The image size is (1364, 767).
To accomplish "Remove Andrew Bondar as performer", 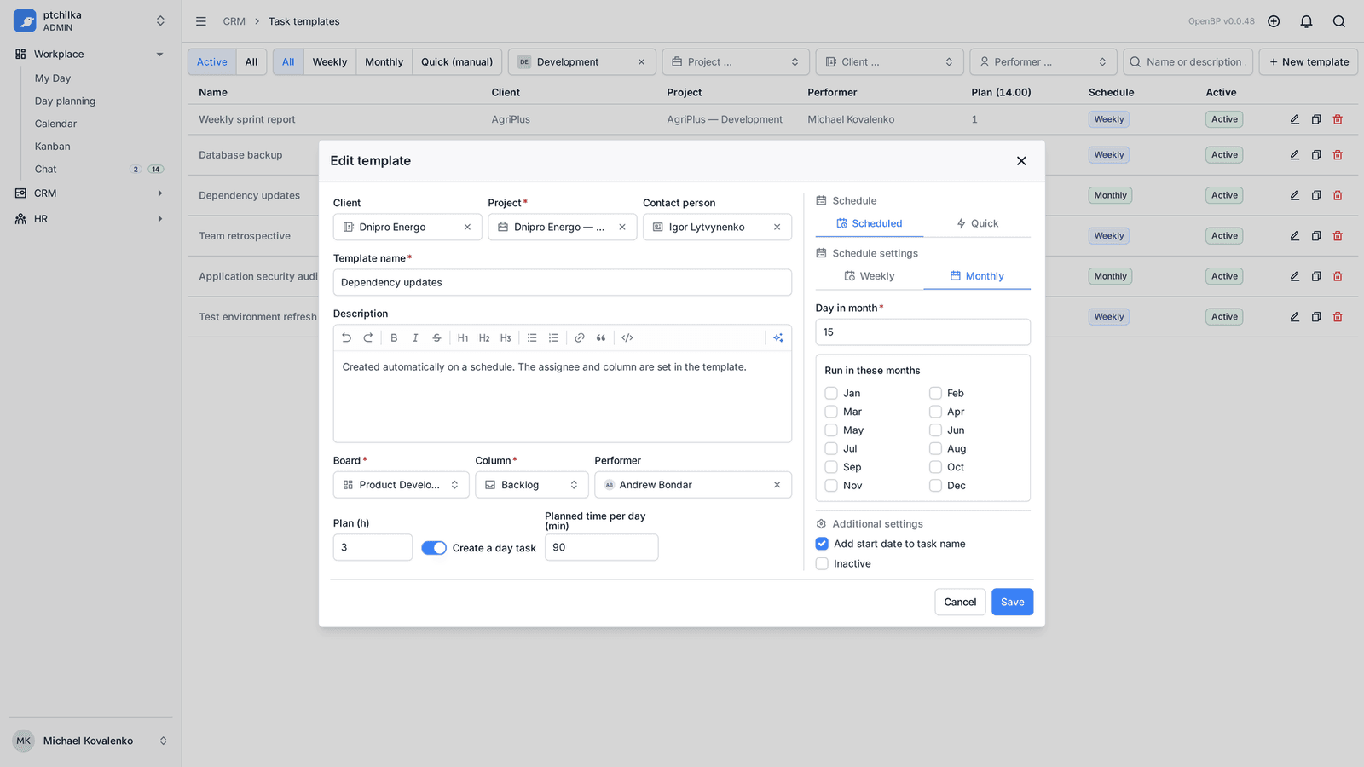I will click(x=777, y=485).
